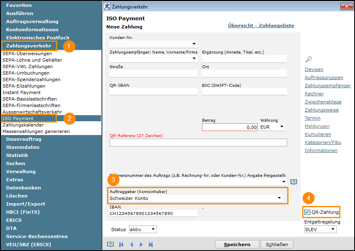Select Massenzahlungen generieren
355x251 pixels.
point(36,131)
